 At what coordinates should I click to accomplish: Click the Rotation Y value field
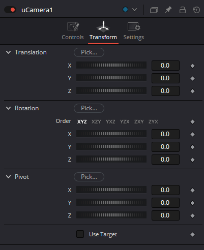[x=165, y=147]
